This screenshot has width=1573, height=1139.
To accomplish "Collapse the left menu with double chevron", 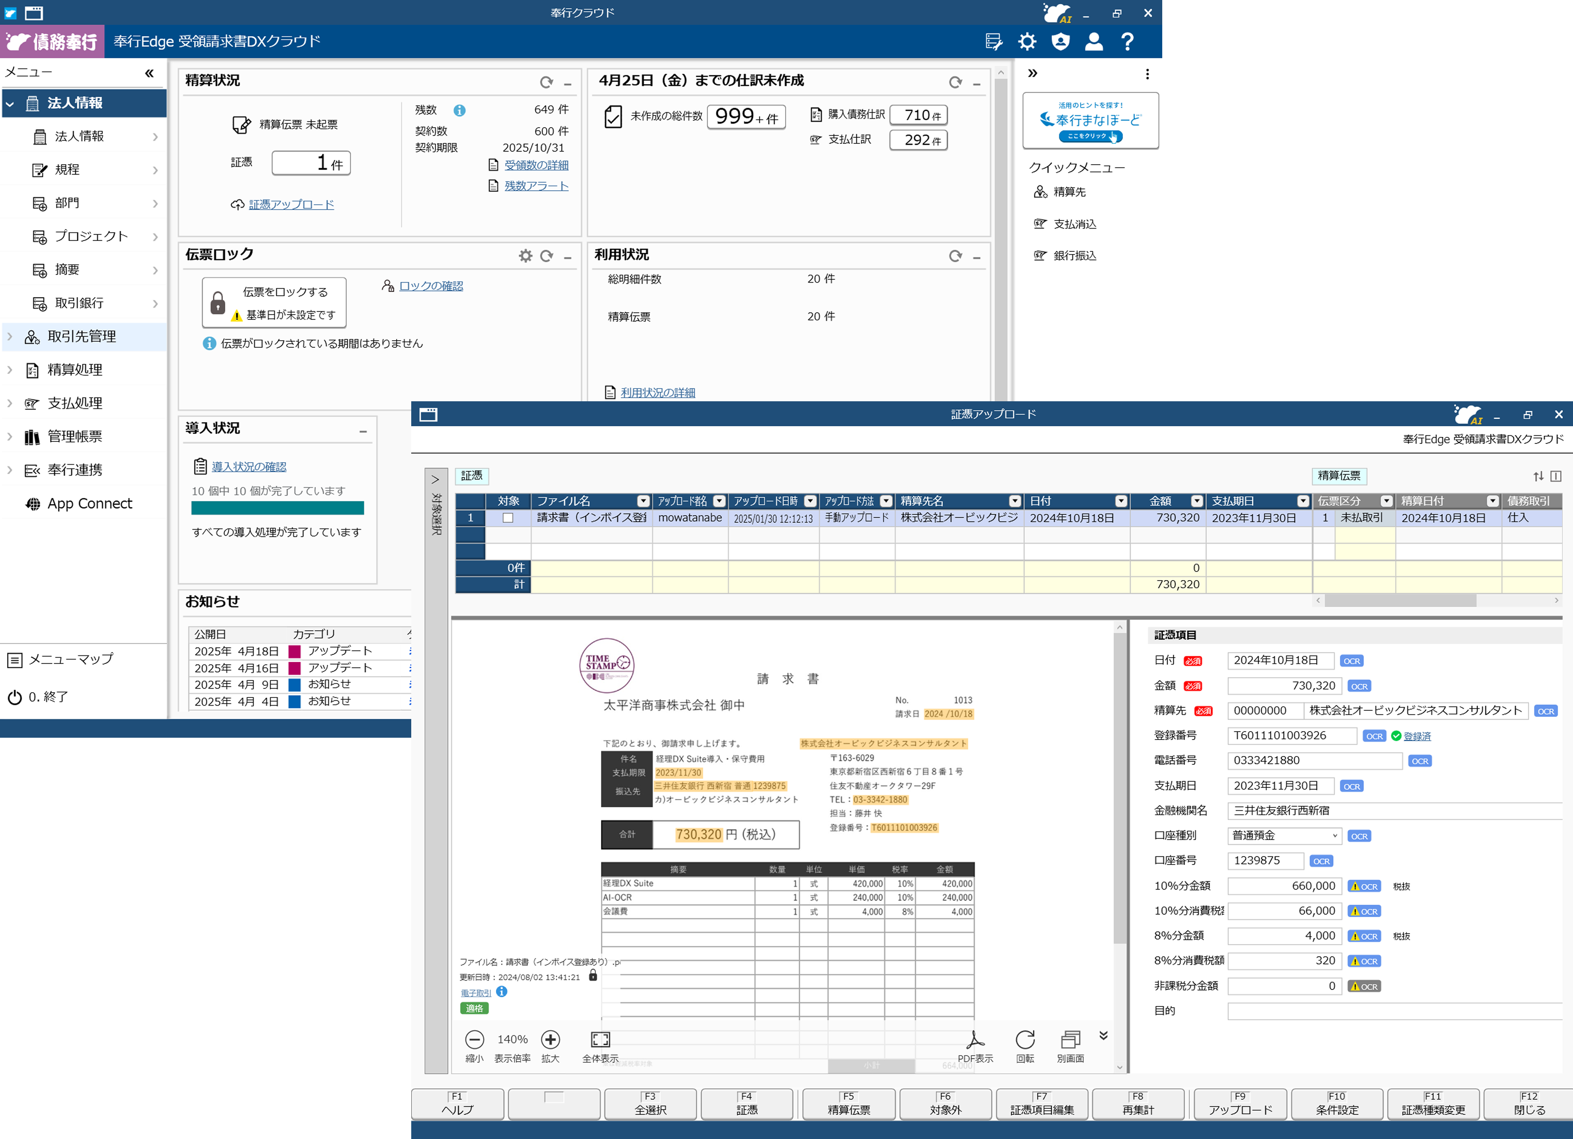I will pos(149,73).
